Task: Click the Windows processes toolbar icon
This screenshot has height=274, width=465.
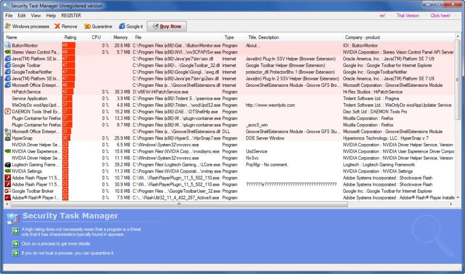Action: pyautogui.click(x=8, y=26)
